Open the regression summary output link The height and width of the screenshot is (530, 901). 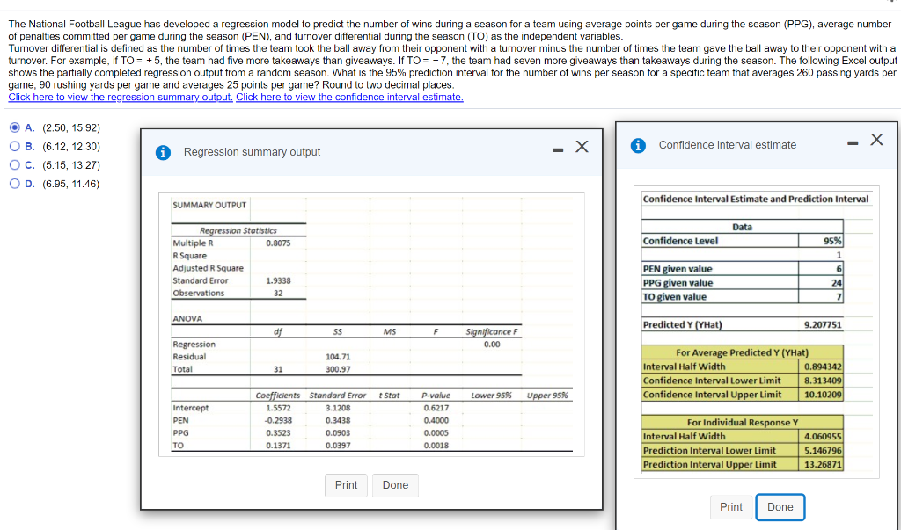point(121,97)
